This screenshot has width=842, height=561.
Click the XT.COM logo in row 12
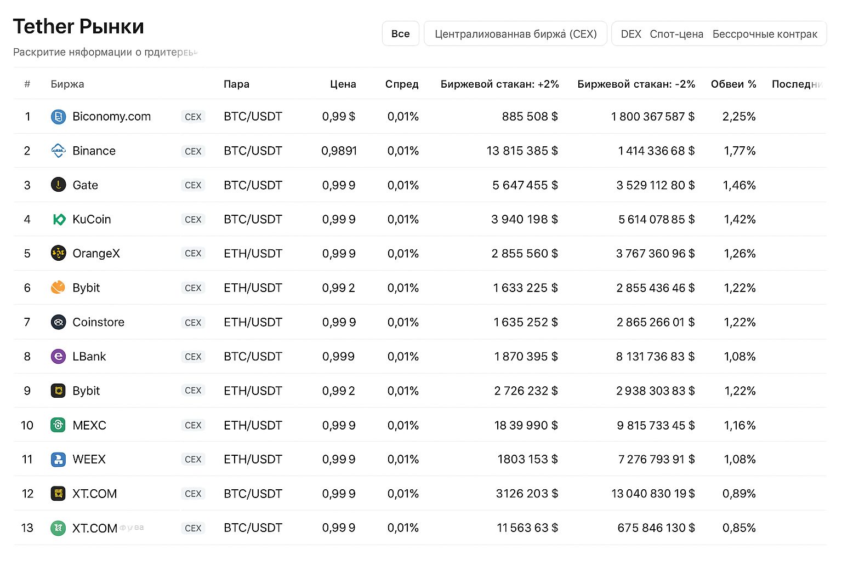pyautogui.click(x=58, y=494)
